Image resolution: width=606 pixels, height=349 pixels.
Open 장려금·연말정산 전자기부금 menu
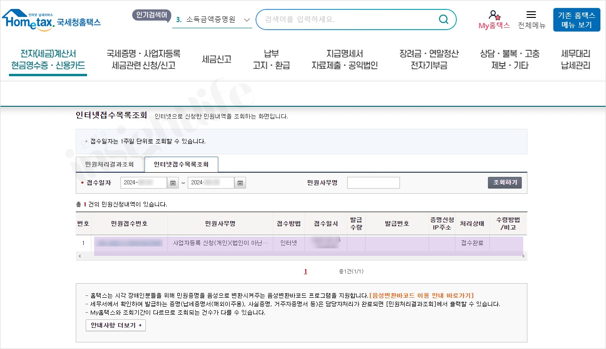[429, 60]
